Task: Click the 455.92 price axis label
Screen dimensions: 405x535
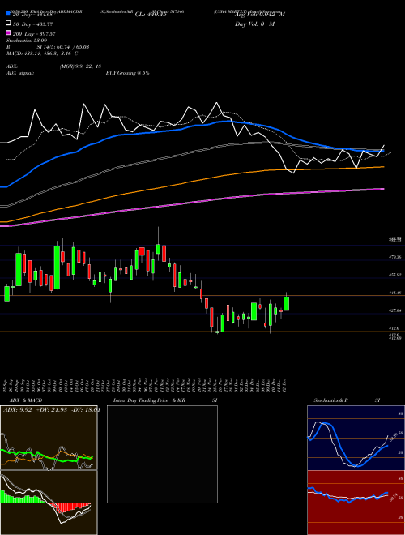Action: point(394,275)
